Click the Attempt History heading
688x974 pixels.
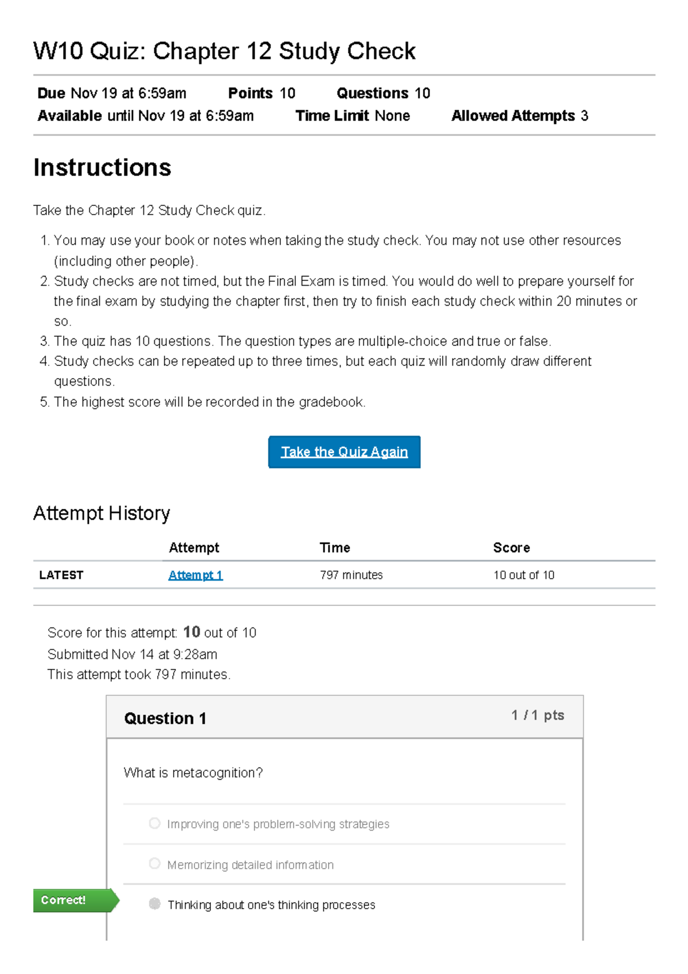click(101, 513)
